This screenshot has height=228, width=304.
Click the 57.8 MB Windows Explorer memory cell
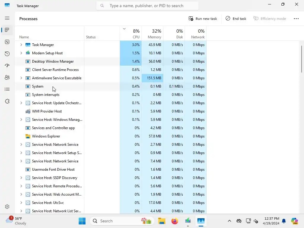[x=152, y=136]
